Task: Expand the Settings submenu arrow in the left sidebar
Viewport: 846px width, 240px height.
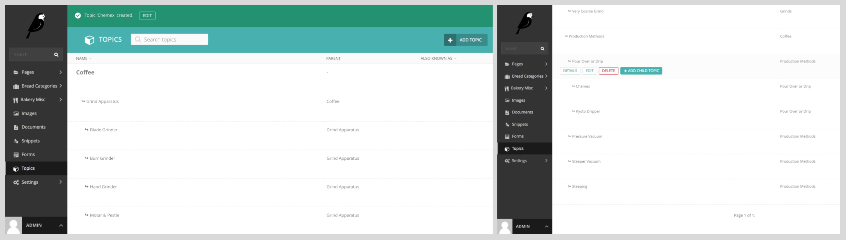Action: (x=61, y=182)
